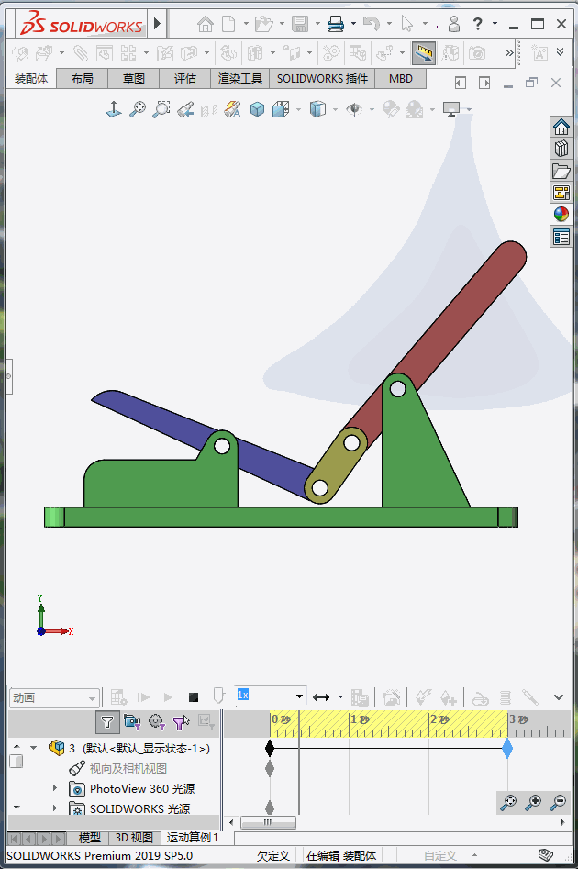Click the Stop button in motion toolbar
Image resolution: width=578 pixels, height=869 pixels.
point(193,697)
